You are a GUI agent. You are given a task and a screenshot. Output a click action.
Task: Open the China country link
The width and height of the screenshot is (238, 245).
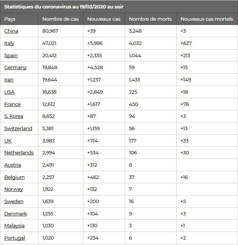(11, 31)
